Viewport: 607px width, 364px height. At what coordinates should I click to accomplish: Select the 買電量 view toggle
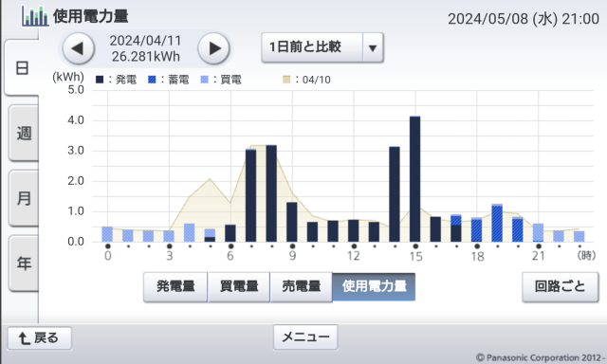(239, 286)
